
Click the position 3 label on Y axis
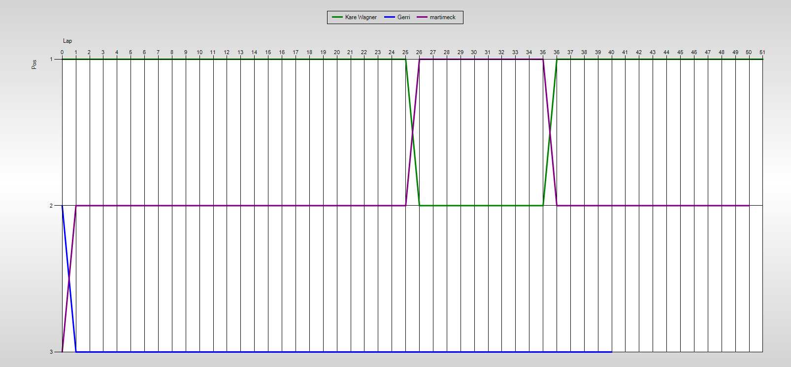tap(51, 352)
